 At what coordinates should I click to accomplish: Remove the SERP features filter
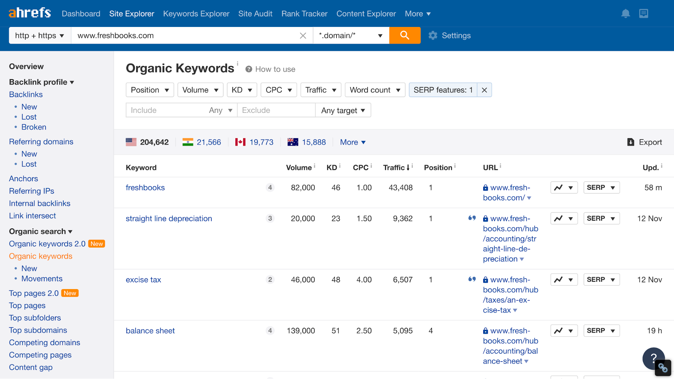point(485,90)
